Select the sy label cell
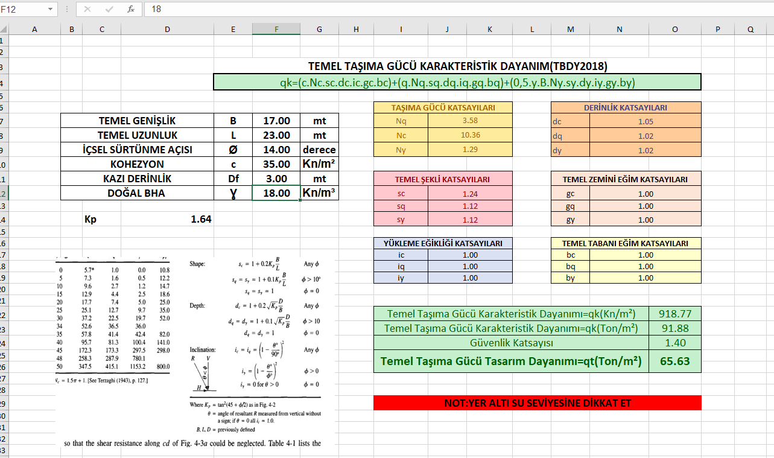This screenshot has width=774, height=458. (401, 220)
